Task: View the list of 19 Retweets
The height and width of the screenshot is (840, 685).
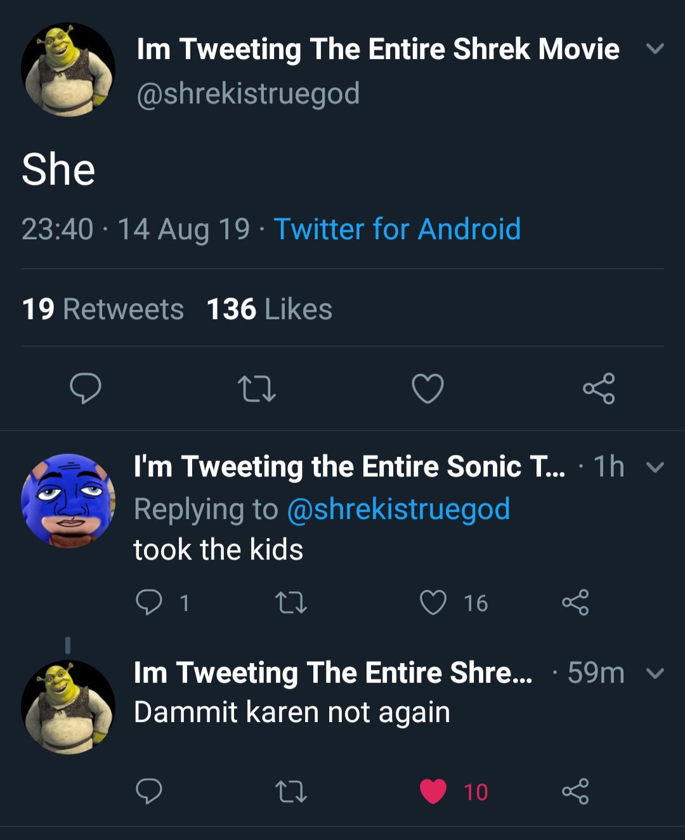Action: click(103, 310)
